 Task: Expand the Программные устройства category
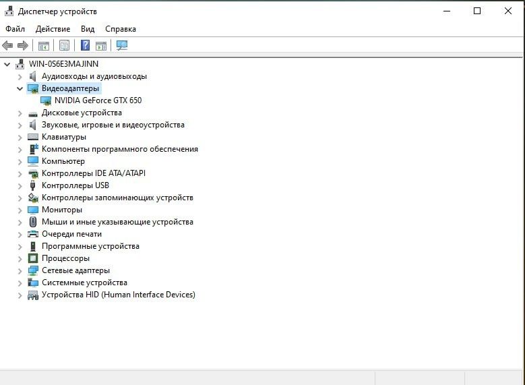[x=20, y=247]
